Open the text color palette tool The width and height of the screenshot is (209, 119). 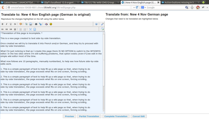click(x=21, y=24)
